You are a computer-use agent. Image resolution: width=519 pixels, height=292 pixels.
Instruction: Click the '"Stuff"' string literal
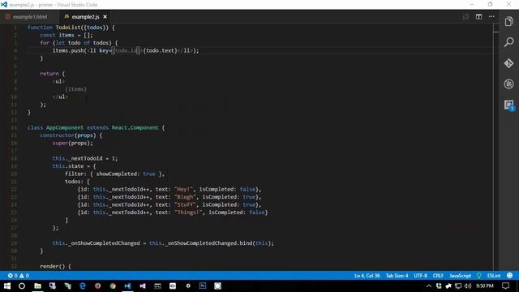coord(185,204)
